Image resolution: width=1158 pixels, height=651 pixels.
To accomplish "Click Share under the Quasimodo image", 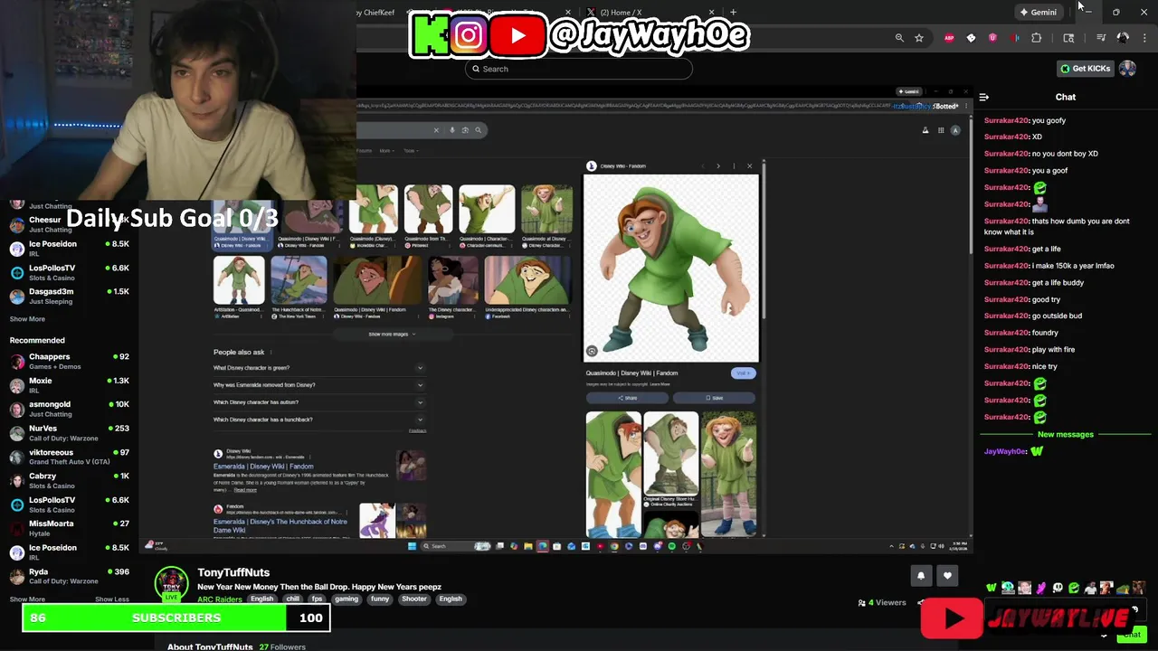I will 627,398.
